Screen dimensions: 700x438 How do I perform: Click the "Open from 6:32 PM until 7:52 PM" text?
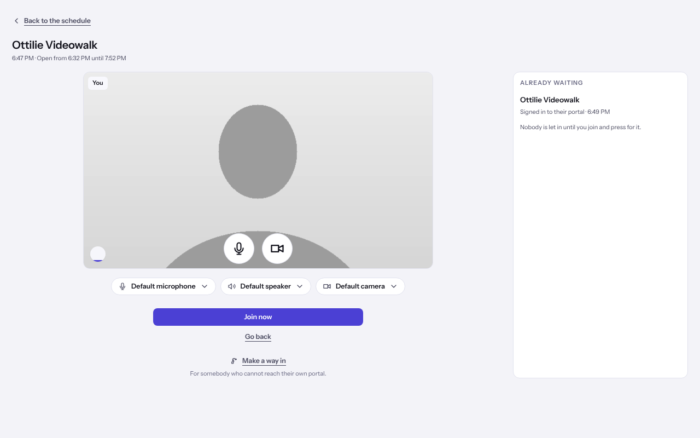81,58
